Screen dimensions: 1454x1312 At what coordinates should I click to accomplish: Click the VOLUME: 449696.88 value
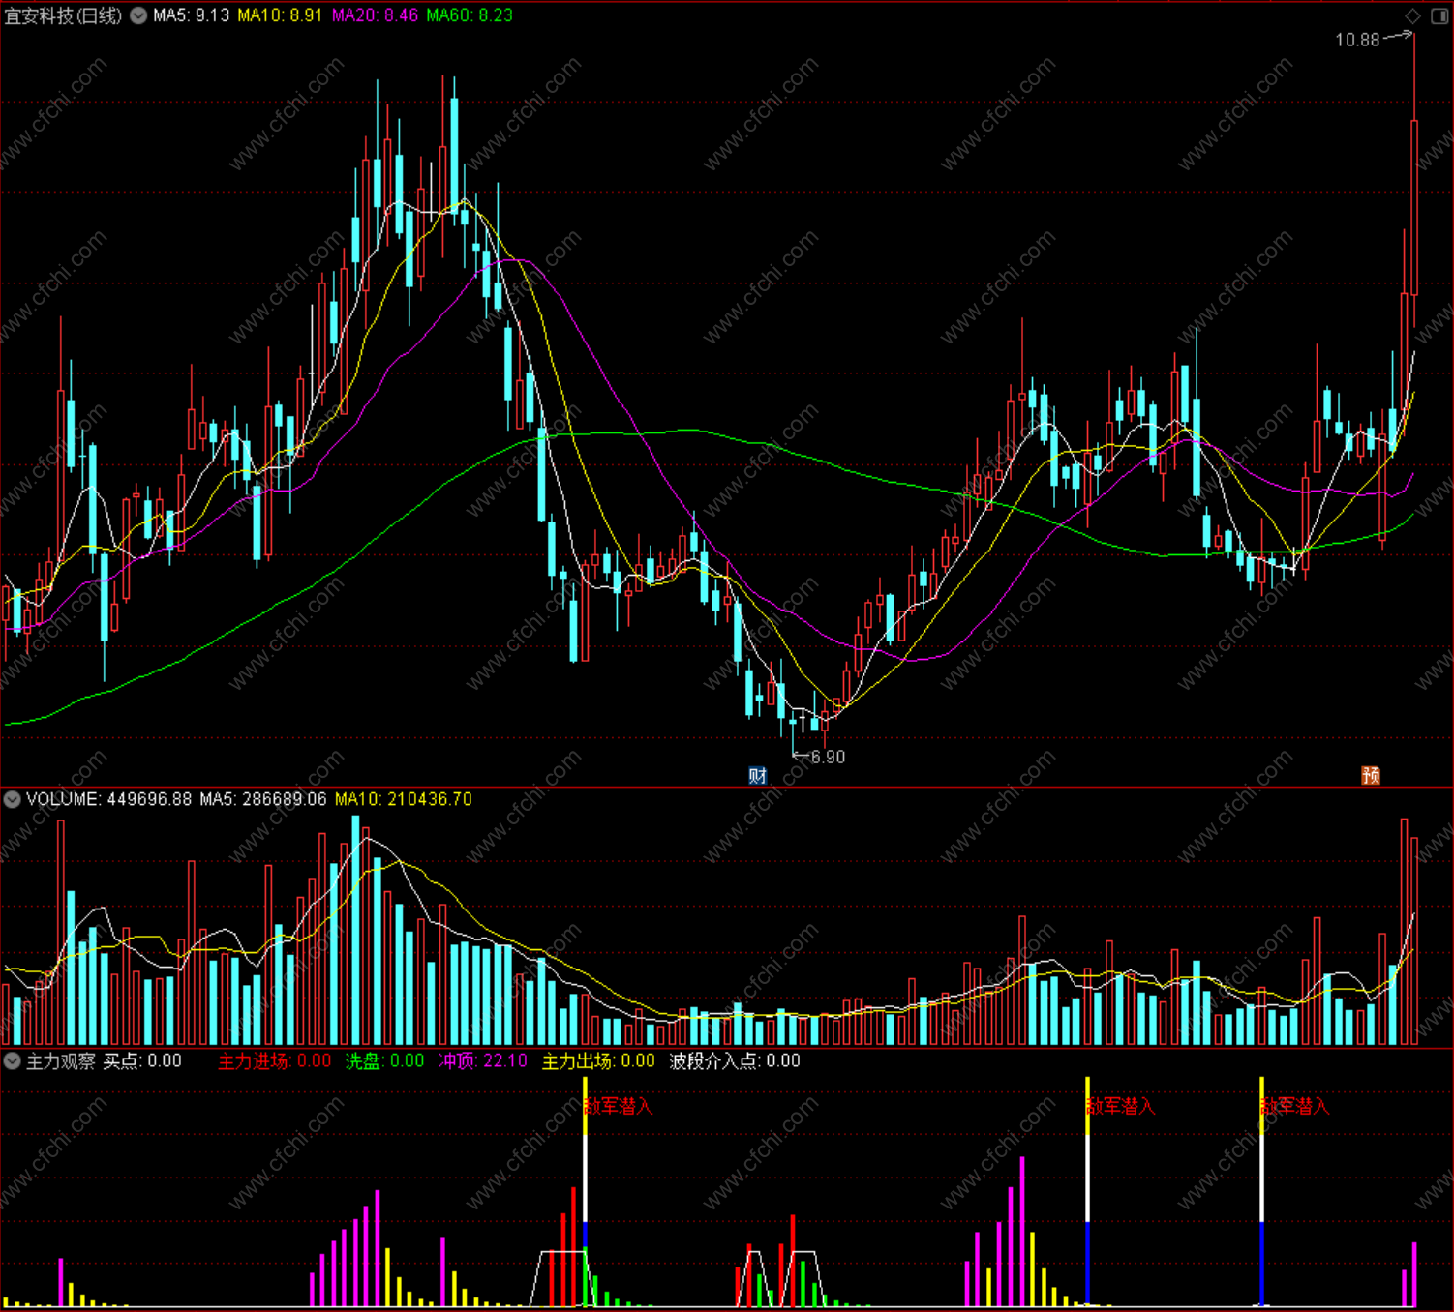click(109, 799)
